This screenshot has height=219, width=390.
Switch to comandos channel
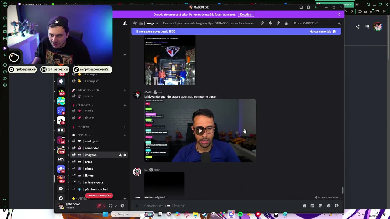coord(99,148)
